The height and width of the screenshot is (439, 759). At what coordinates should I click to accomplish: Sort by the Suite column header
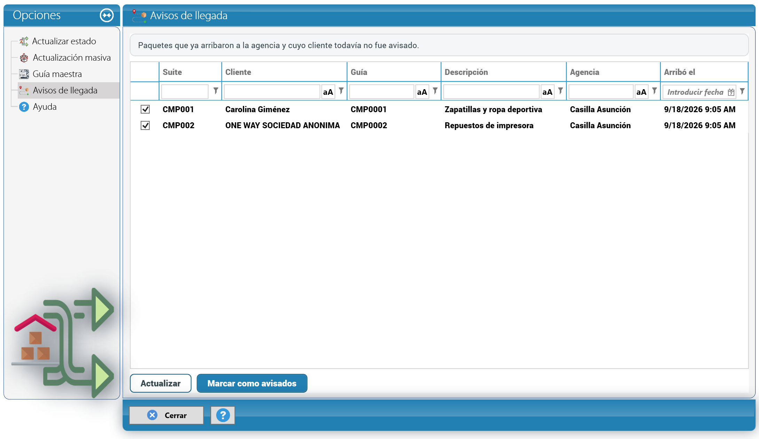(190, 72)
